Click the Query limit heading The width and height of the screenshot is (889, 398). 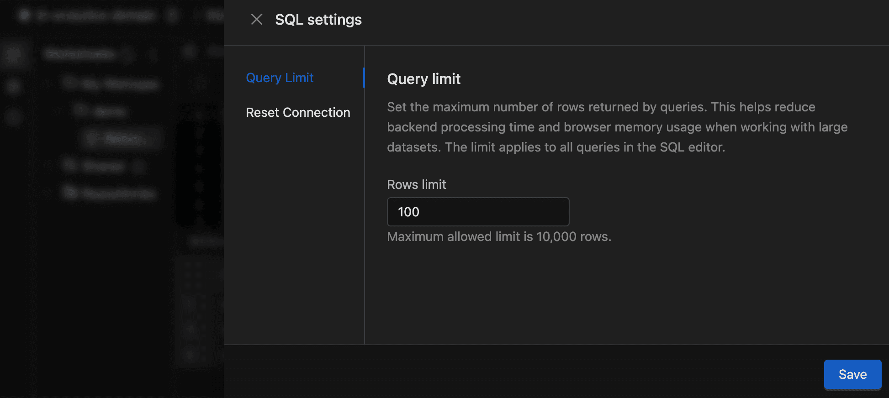423,79
